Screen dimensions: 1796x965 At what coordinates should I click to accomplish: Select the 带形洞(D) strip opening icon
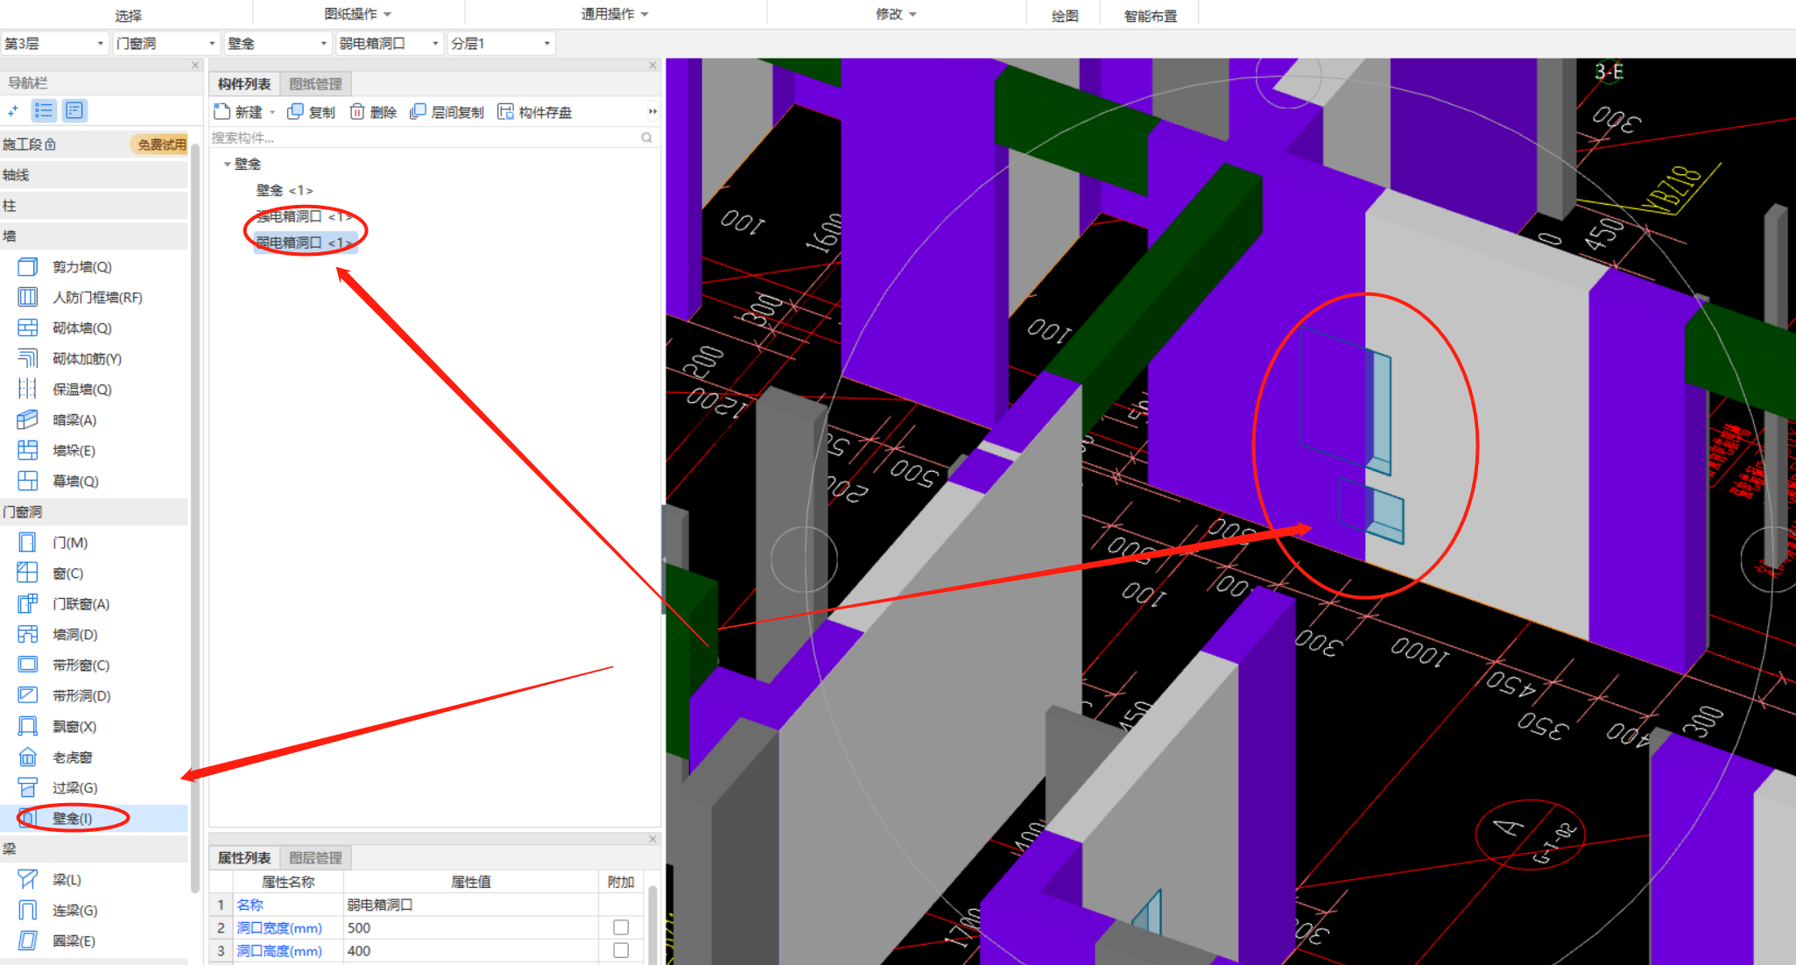click(x=28, y=696)
